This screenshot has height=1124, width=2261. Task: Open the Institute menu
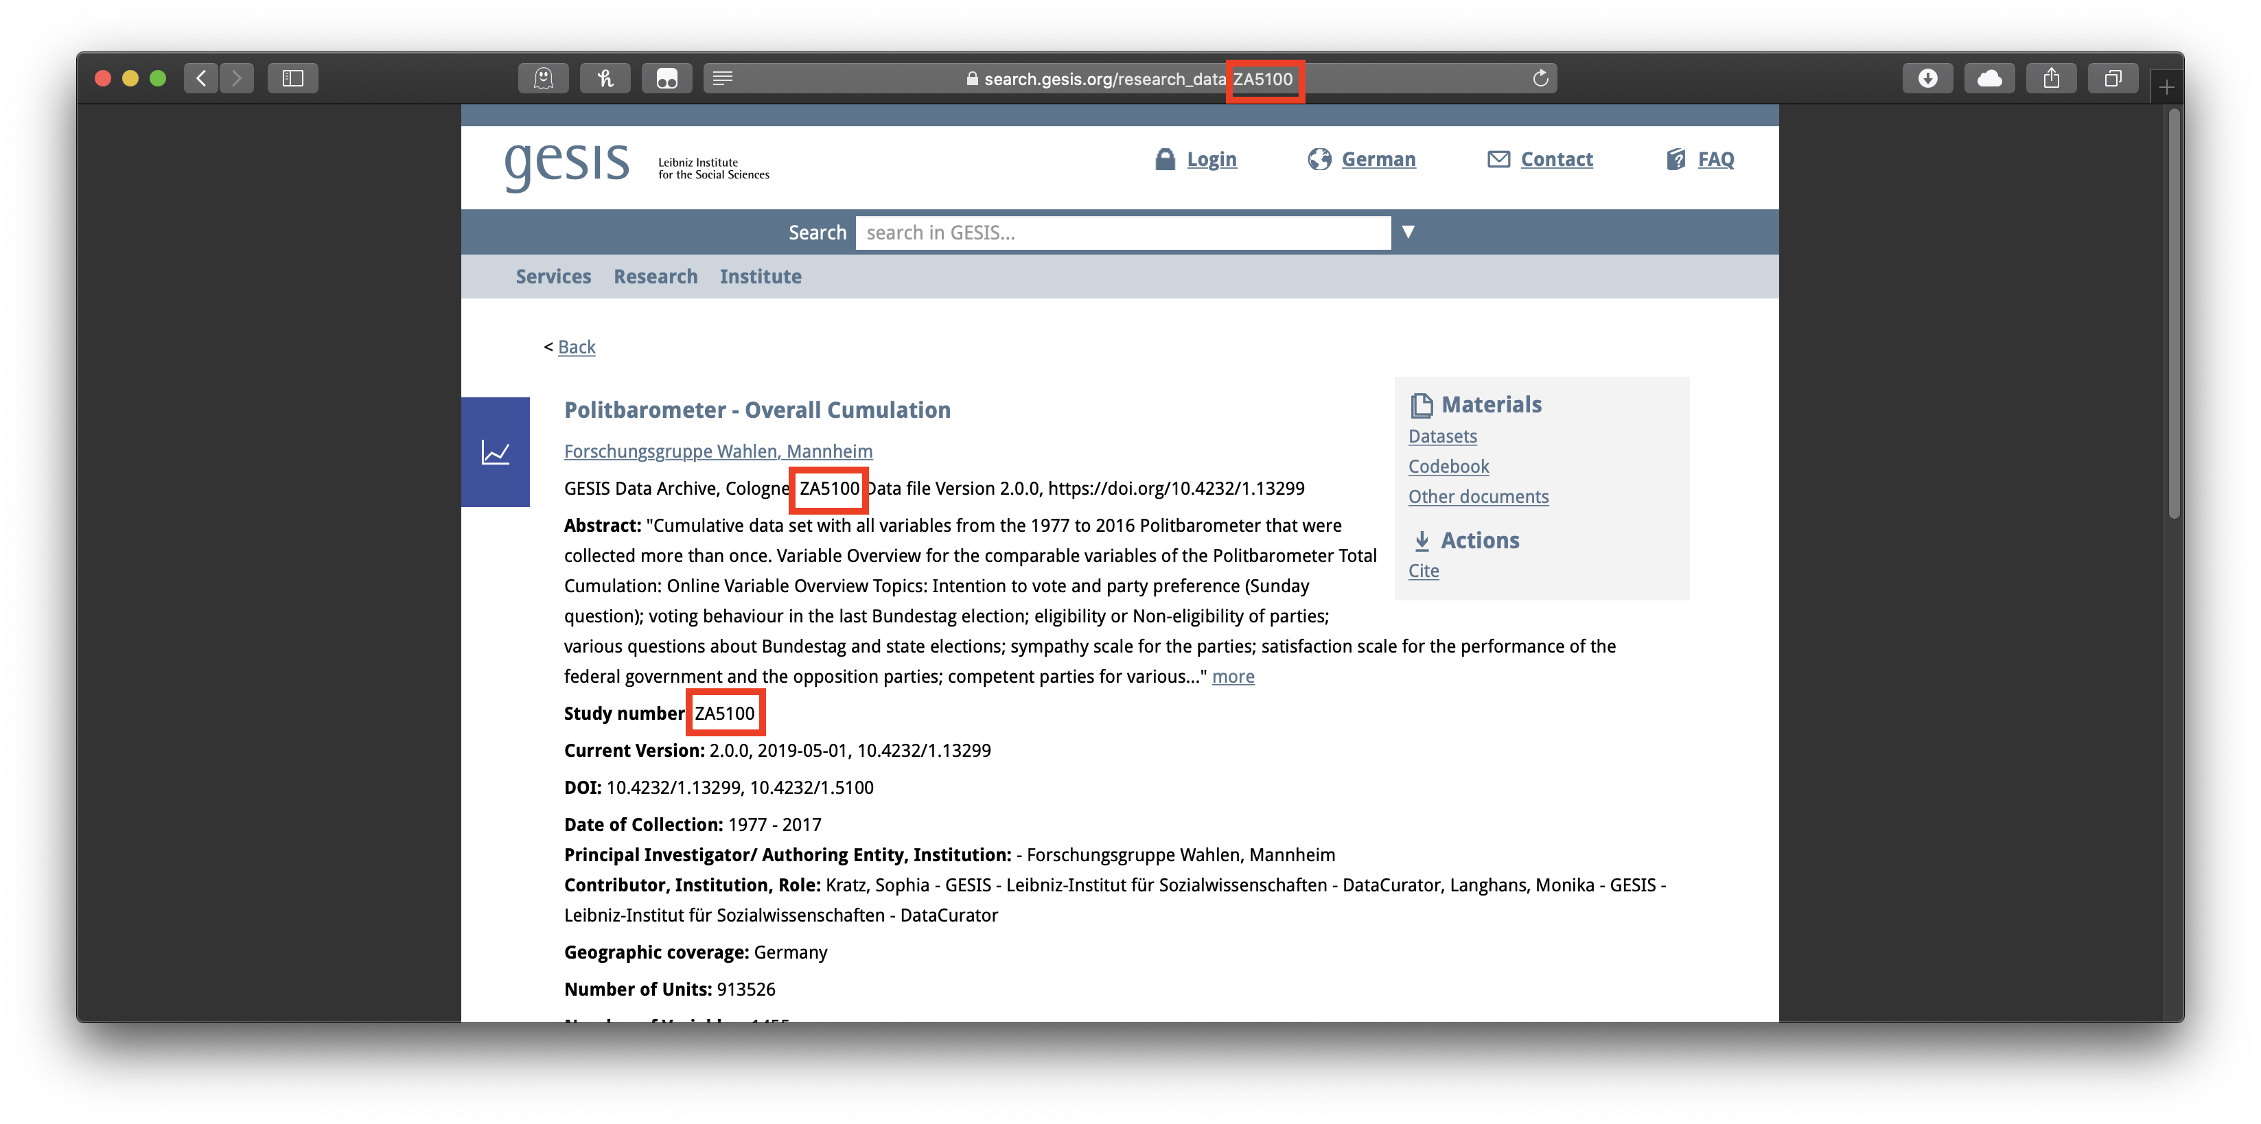(760, 277)
